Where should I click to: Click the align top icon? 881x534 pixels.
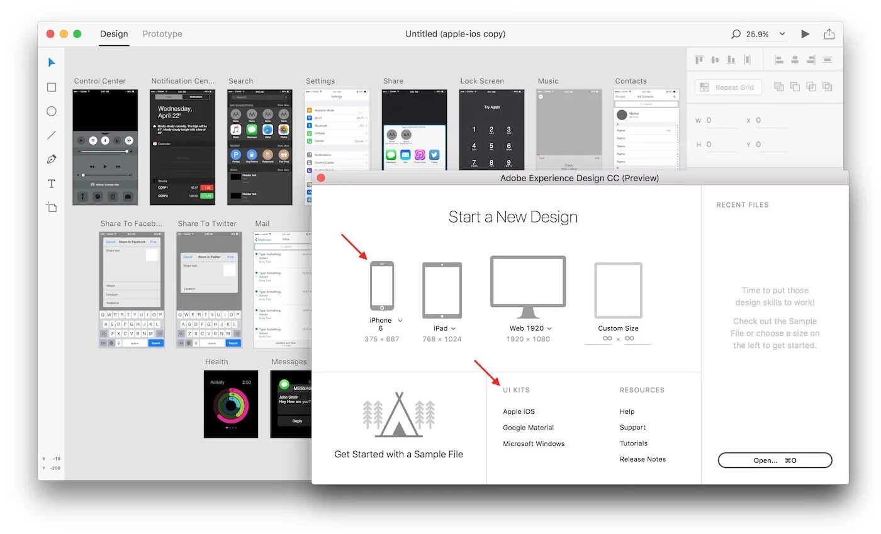pos(699,60)
